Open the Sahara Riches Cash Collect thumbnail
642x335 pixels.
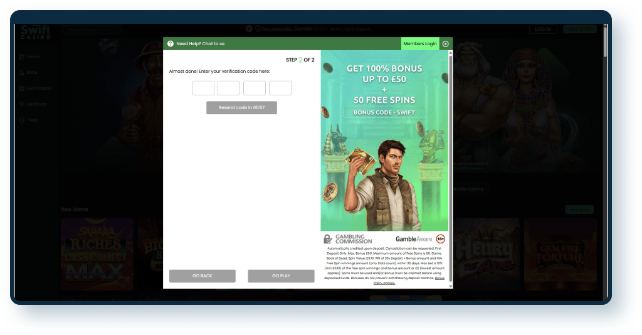pyautogui.click(x=97, y=254)
